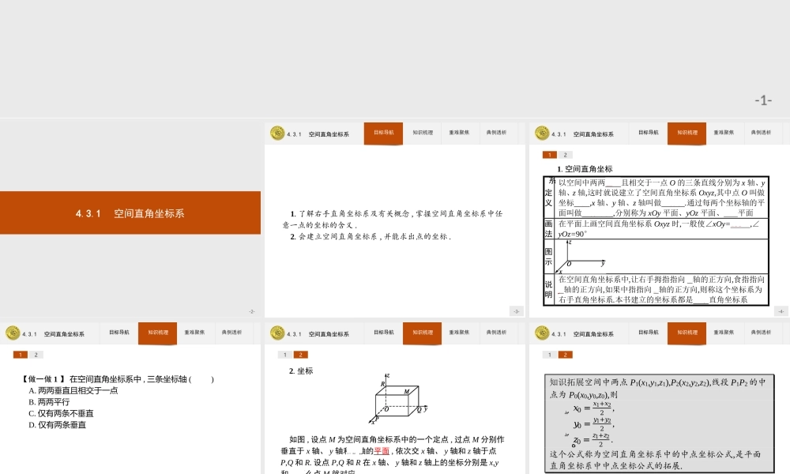
Task: Switch to the 知识梳理 tab on top-right slide
Action: pos(686,133)
